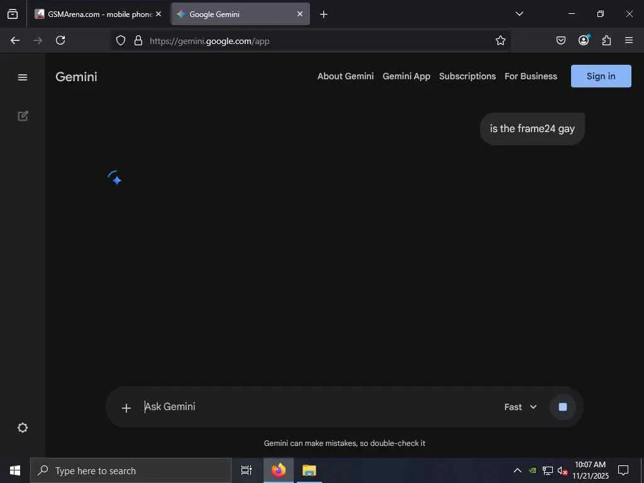View site security padlock info

(x=138, y=40)
